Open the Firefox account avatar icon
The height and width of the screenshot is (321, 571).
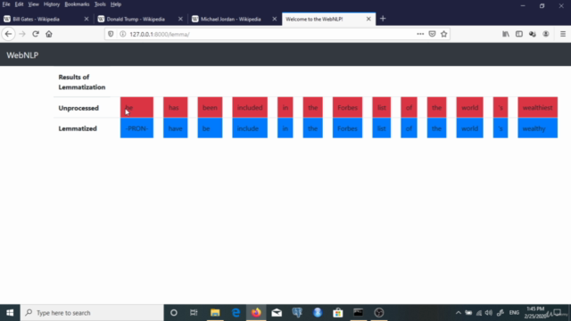tap(546, 34)
